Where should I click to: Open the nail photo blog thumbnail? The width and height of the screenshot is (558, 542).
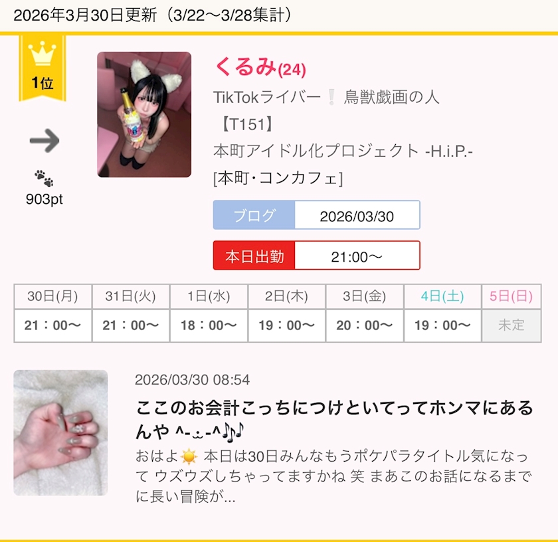[x=60, y=432]
